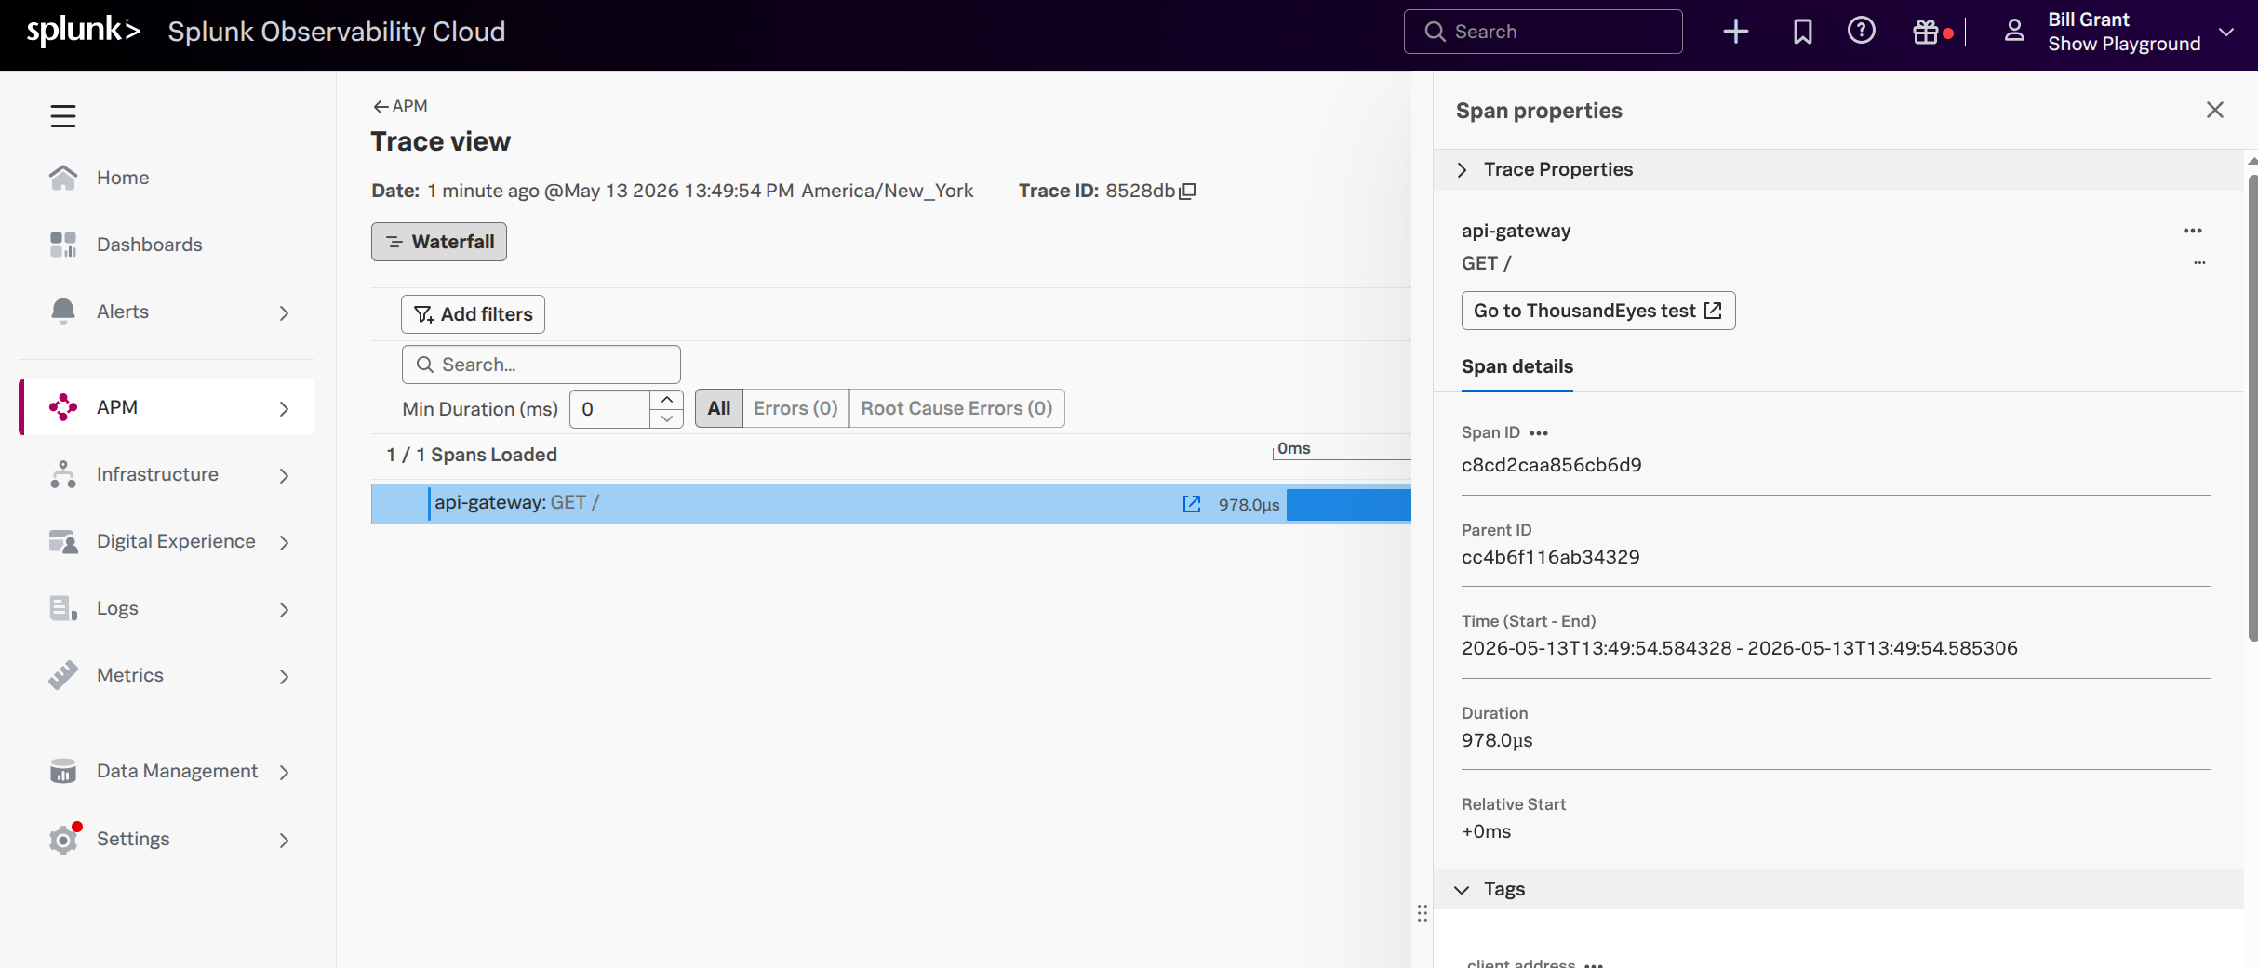Open Span ID options ellipsis
This screenshot has height=968, width=2258.
[x=1539, y=433]
